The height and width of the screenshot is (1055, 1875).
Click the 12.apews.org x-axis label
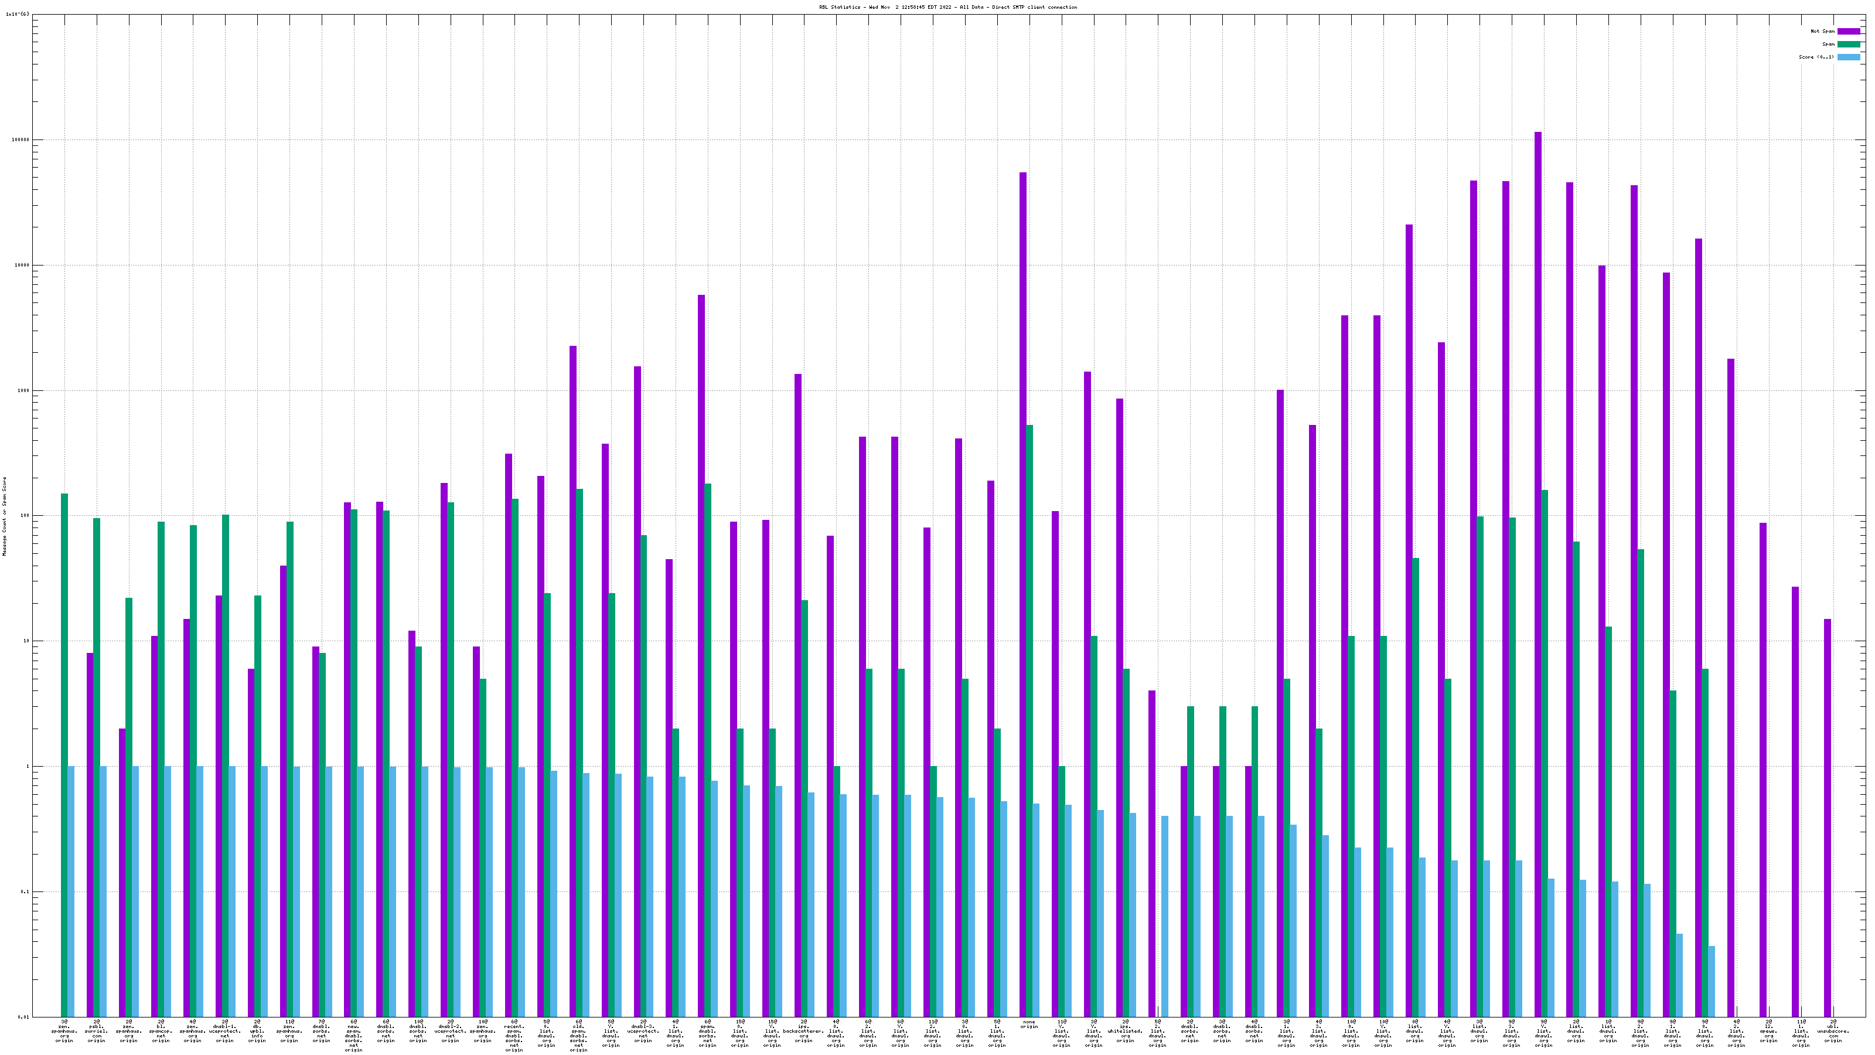1769,1031
